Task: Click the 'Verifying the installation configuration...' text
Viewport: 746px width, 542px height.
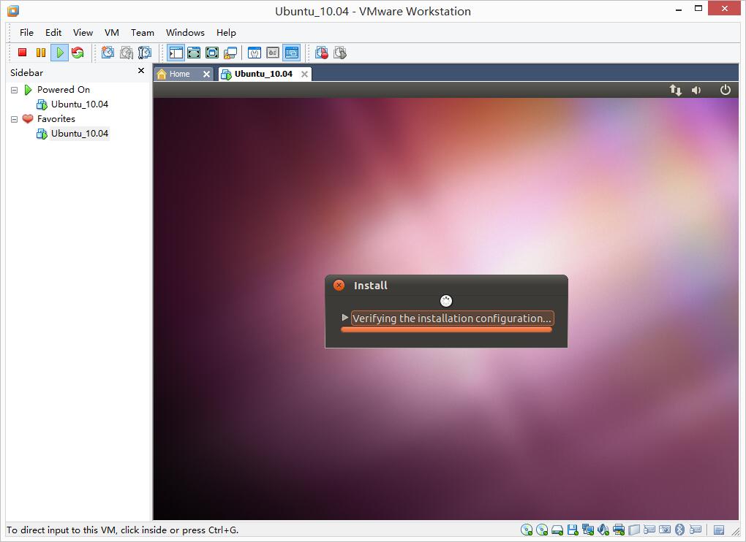Action: [451, 318]
